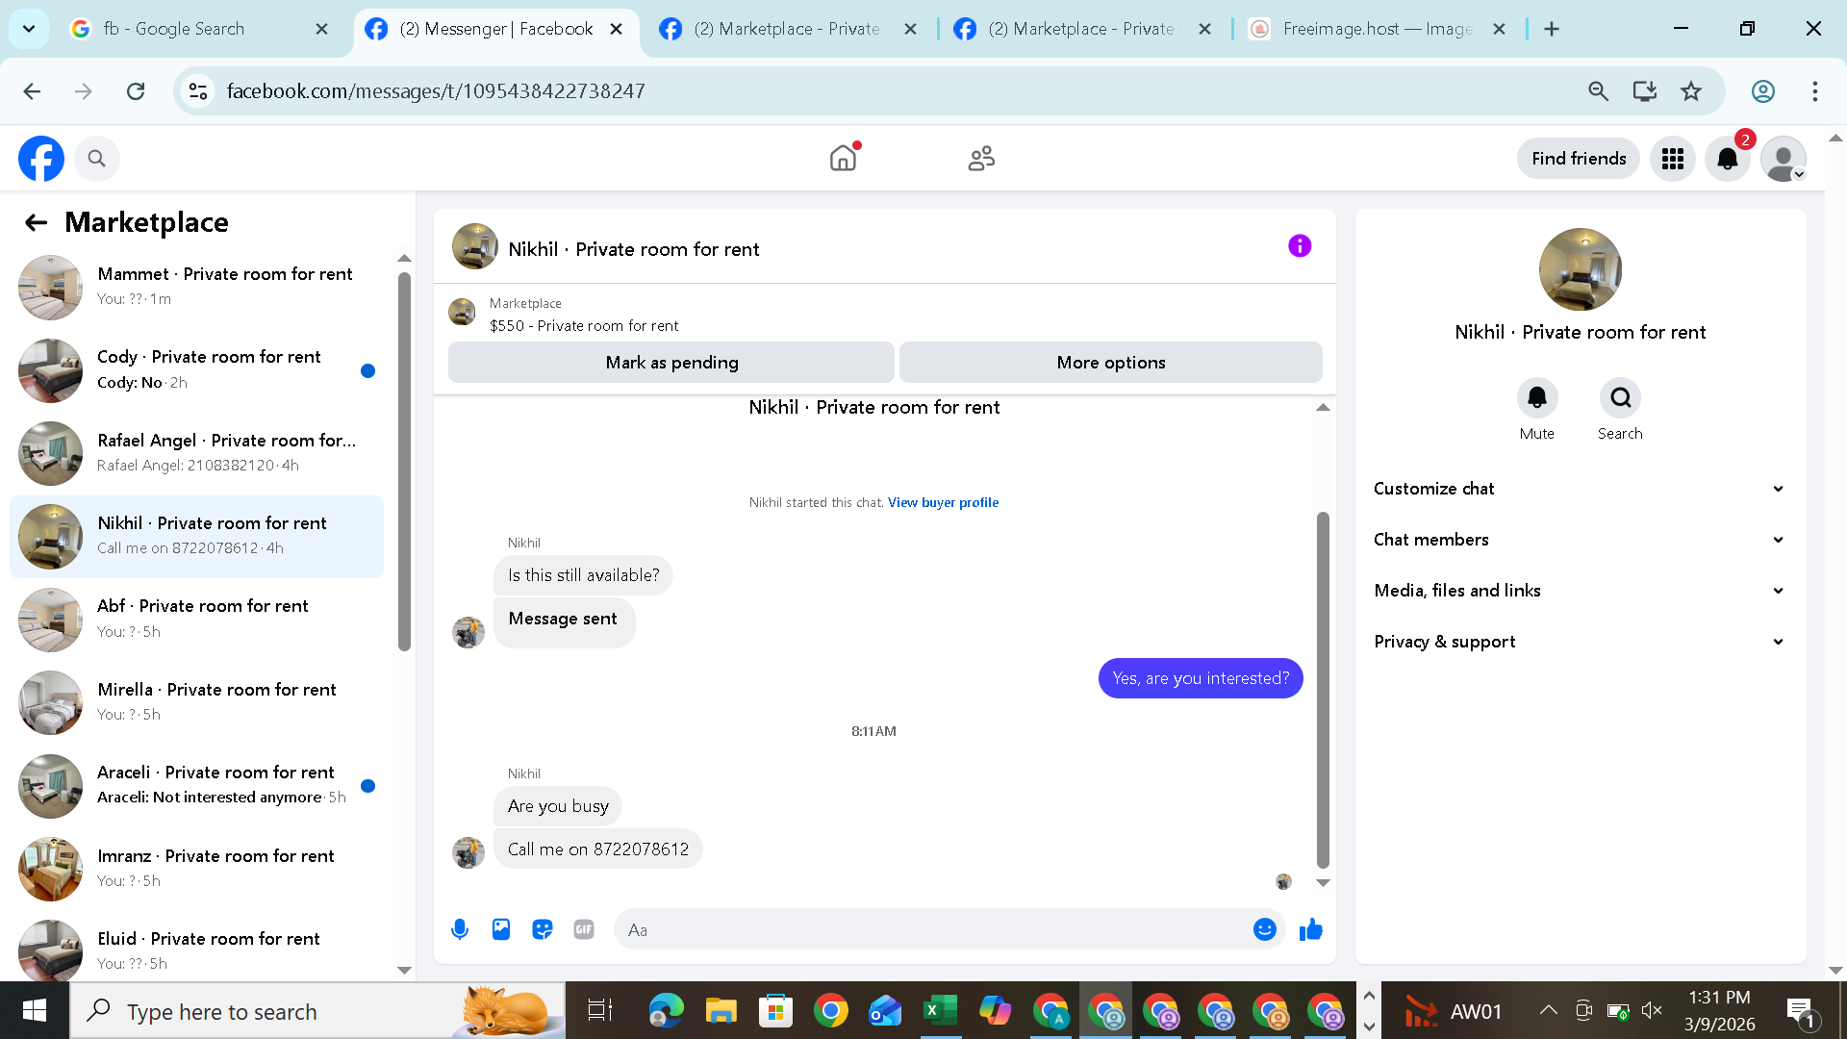Screen dimensions: 1847x1039
Task: Click the voice clip microphone icon
Action: [x=460, y=929]
